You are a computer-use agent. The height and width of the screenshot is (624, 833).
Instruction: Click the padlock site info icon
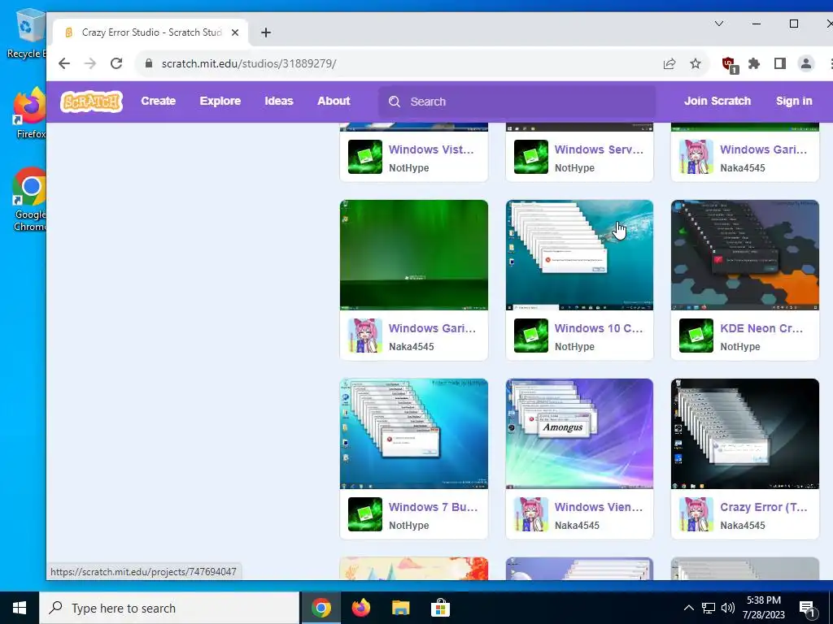[x=149, y=63]
